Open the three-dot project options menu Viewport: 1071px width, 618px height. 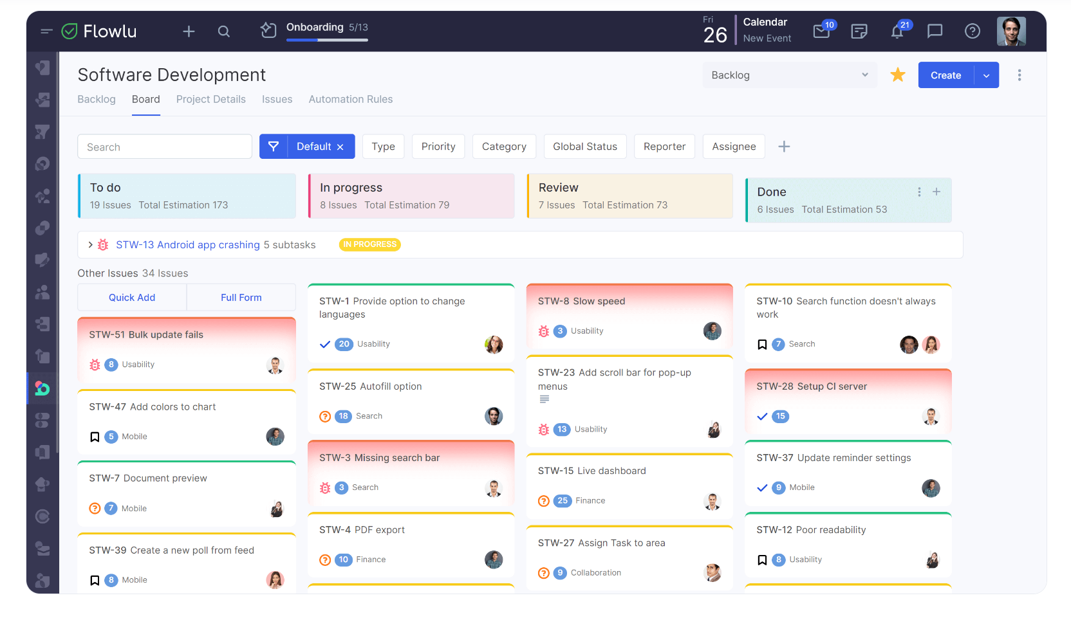point(1020,75)
